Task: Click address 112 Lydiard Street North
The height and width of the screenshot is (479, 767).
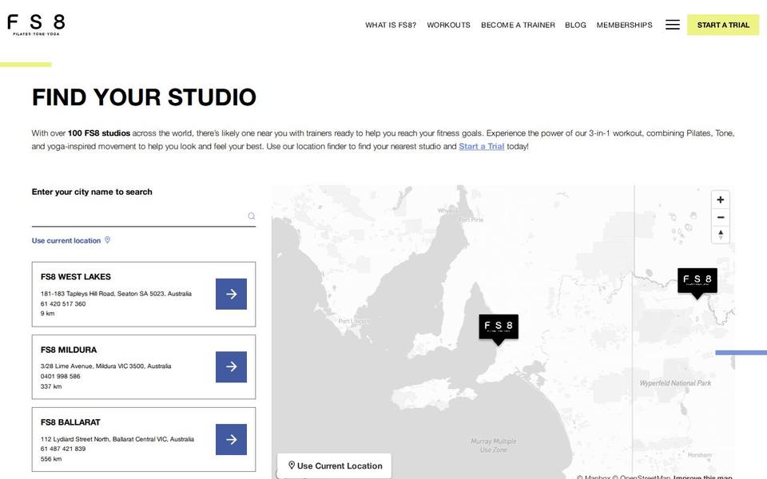Action: (x=117, y=439)
